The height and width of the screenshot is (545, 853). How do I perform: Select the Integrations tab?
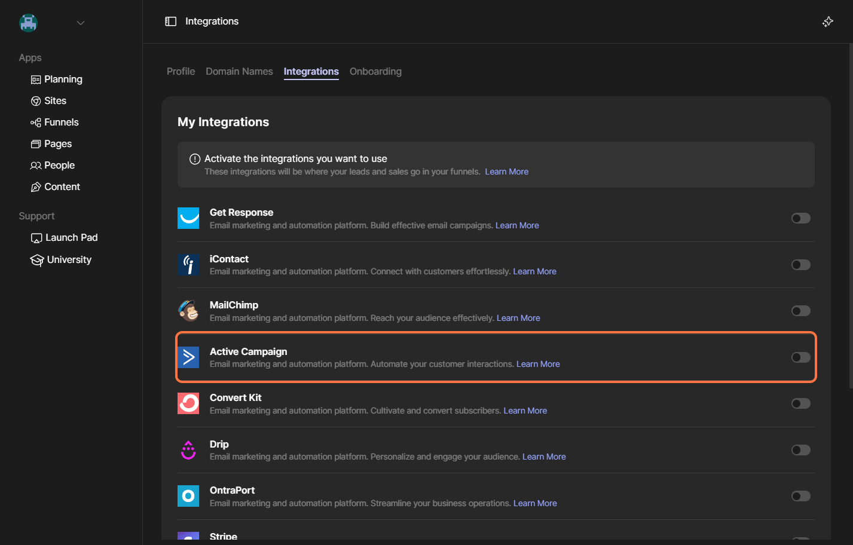pyautogui.click(x=311, y=72)
